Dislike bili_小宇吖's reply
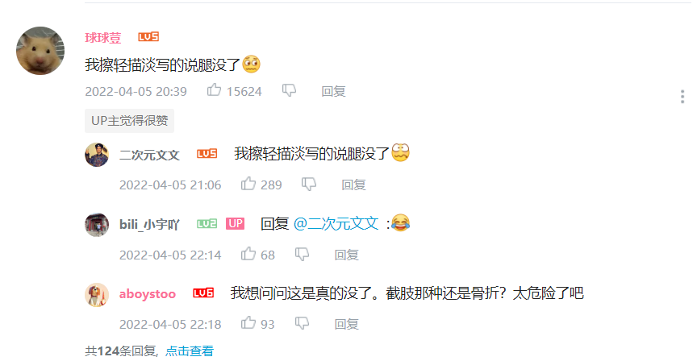The image size is (697, 361). [x=302, y=255]
